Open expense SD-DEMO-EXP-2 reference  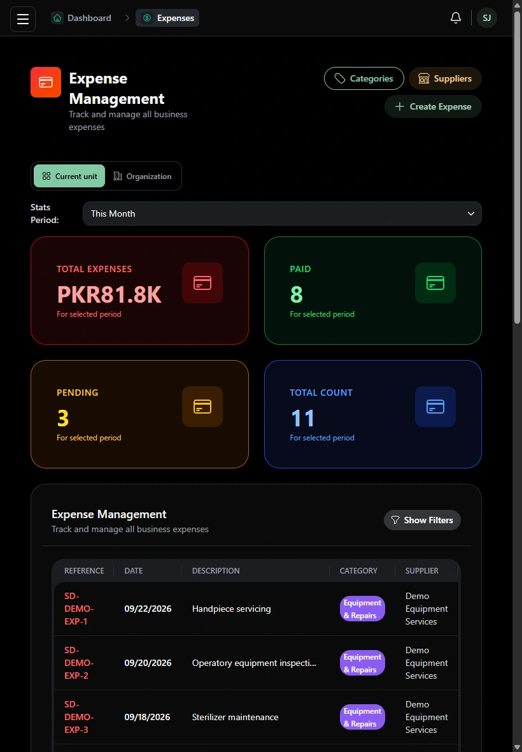tap(79, 663)
